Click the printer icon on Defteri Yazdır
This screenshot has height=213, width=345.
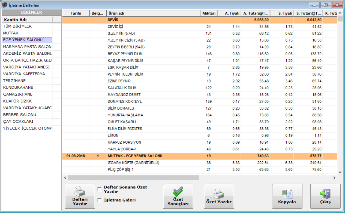coord(80,192)
